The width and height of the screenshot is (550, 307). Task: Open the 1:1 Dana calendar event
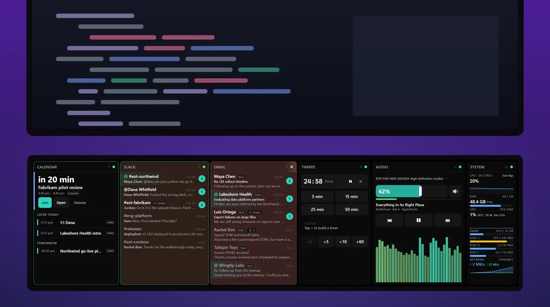pyautogui.click(x=76, y=223)
